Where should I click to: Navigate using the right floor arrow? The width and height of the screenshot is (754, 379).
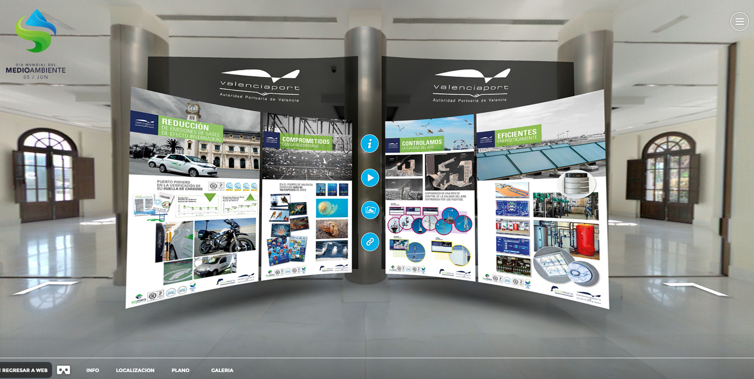(695, 288)
